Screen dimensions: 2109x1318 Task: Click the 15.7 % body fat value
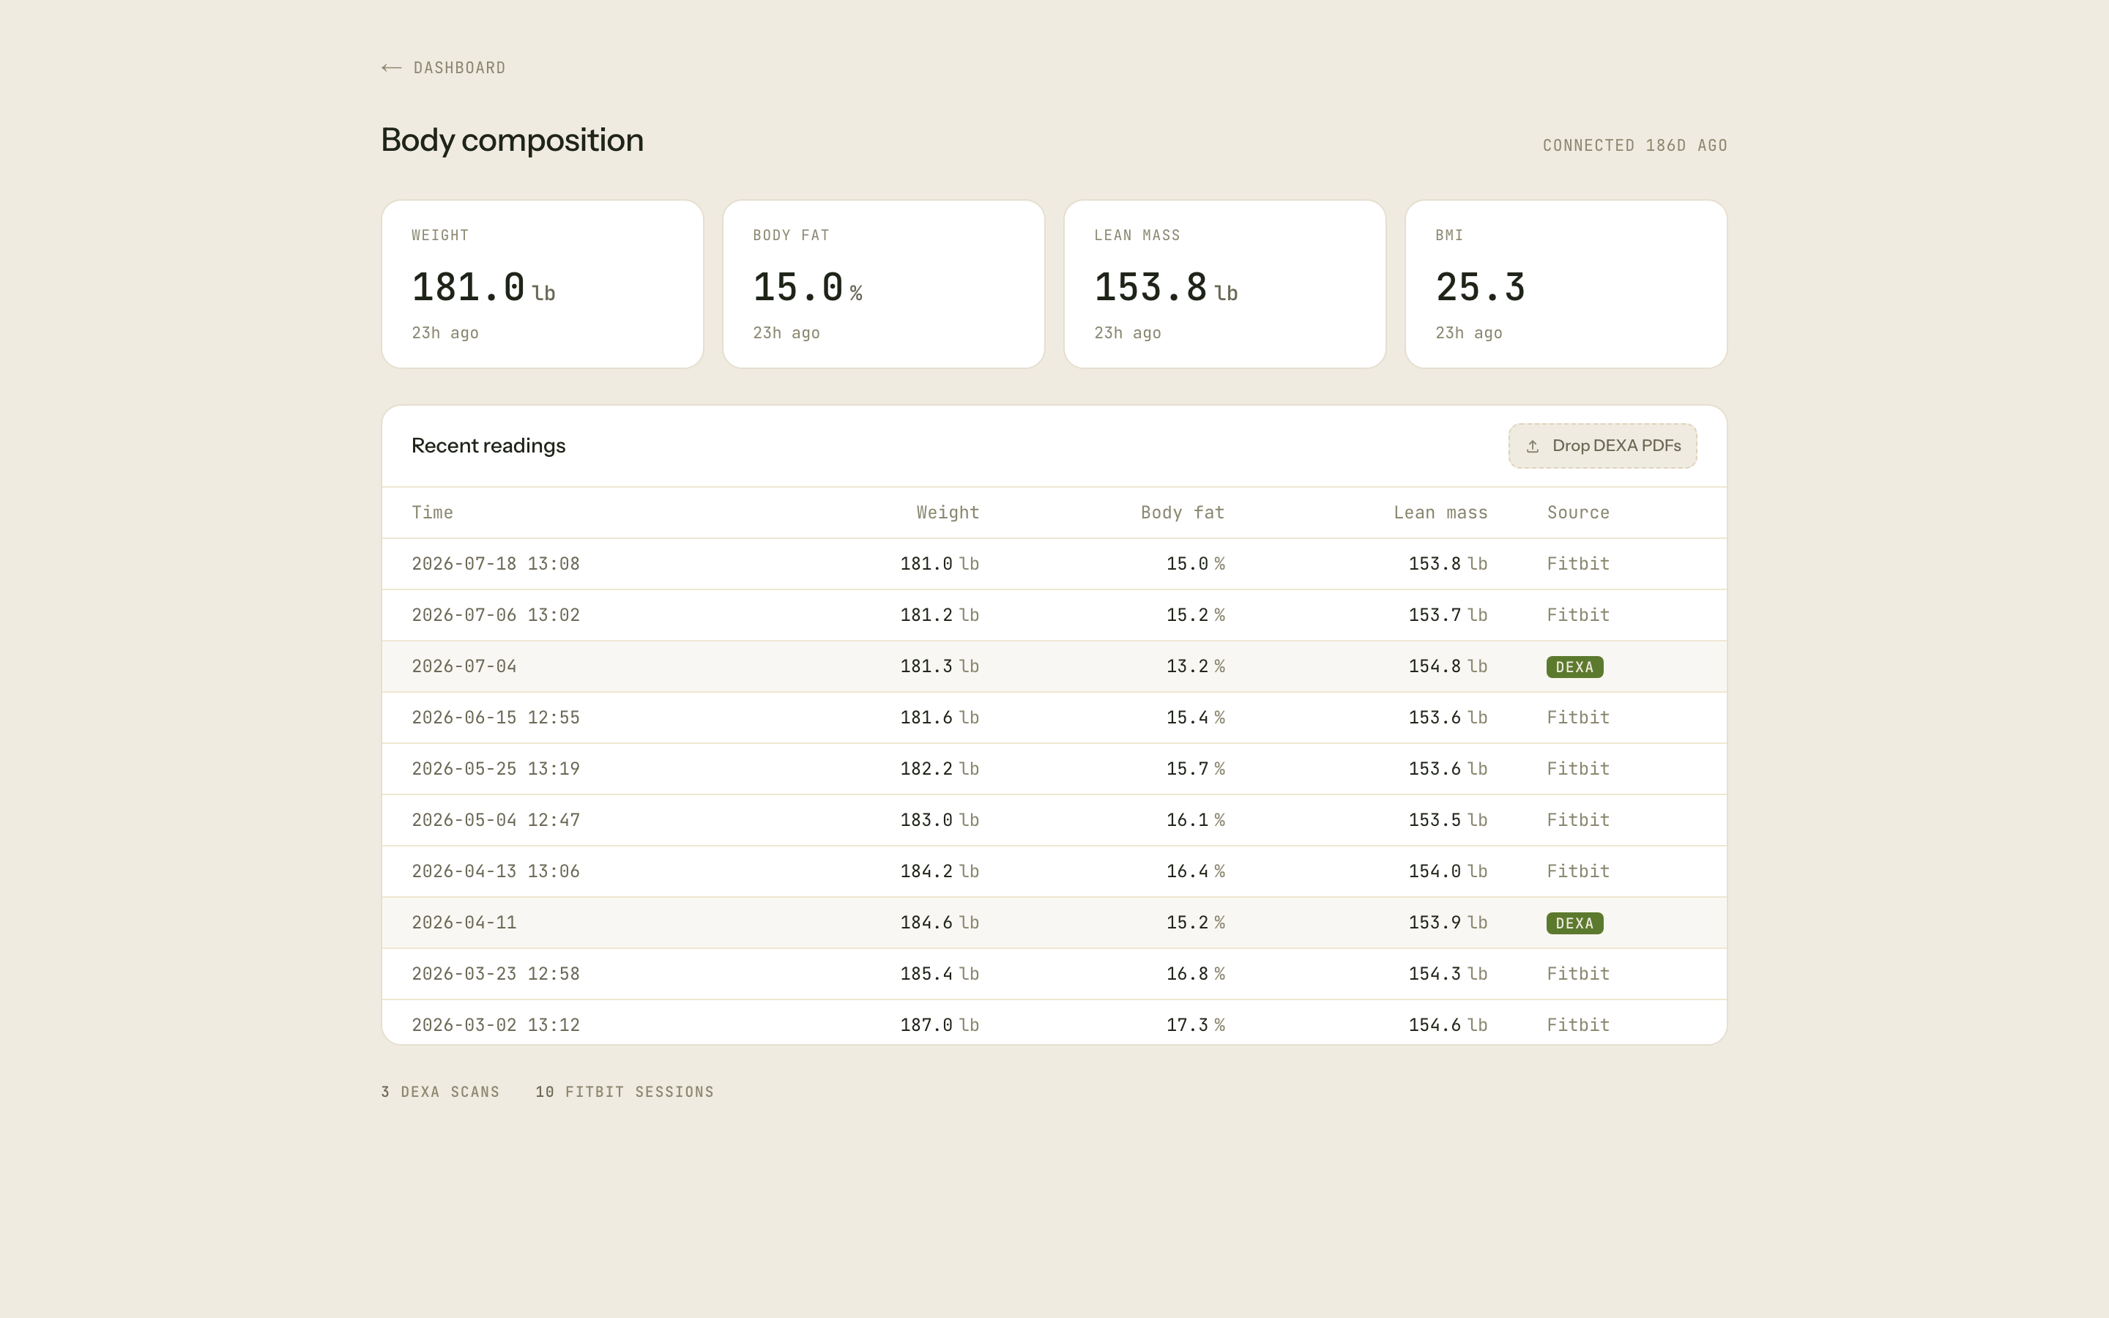1196,769
